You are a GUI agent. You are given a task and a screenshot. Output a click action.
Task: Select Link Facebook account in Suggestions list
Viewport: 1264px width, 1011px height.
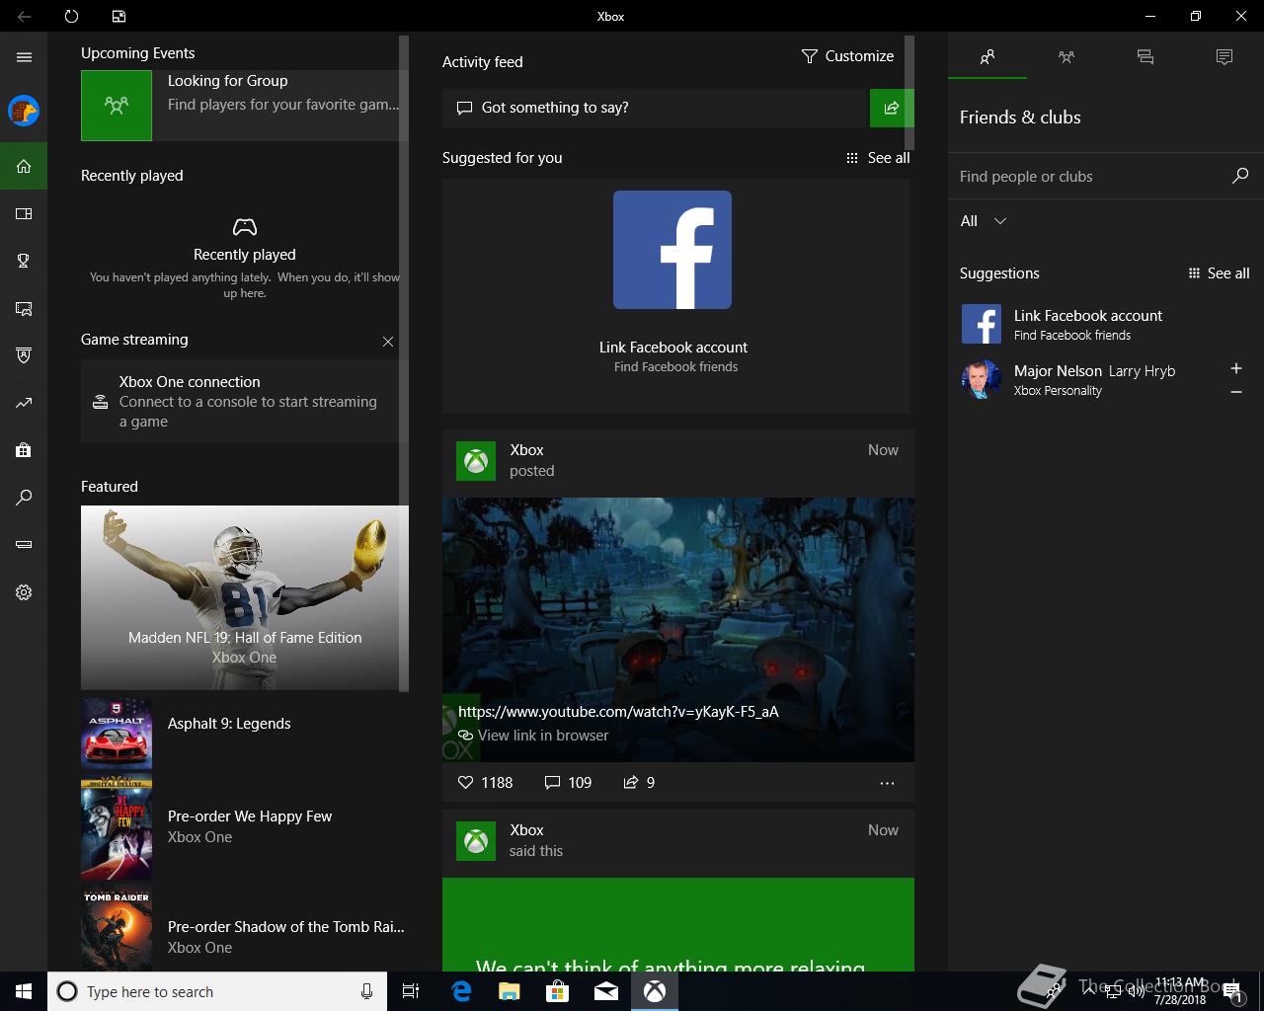tap(1088, 324)
